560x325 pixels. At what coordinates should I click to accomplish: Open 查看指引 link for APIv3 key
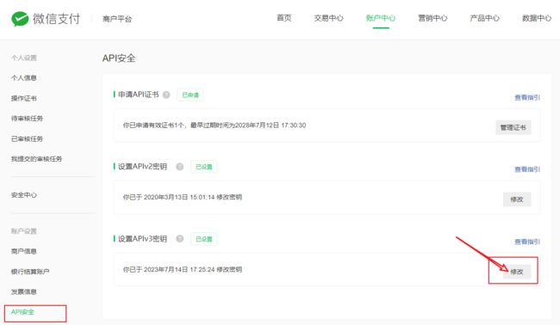tap(527, 242)
